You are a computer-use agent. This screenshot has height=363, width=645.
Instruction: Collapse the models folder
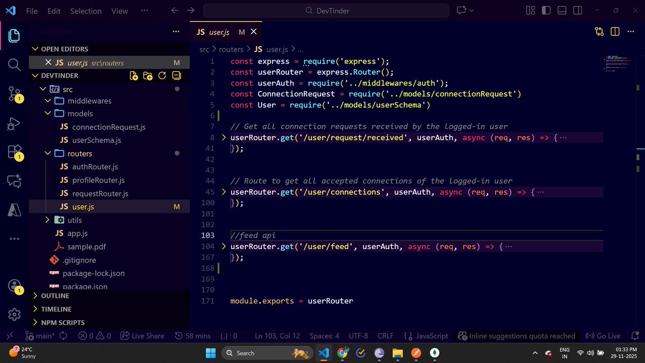(47, 113)
